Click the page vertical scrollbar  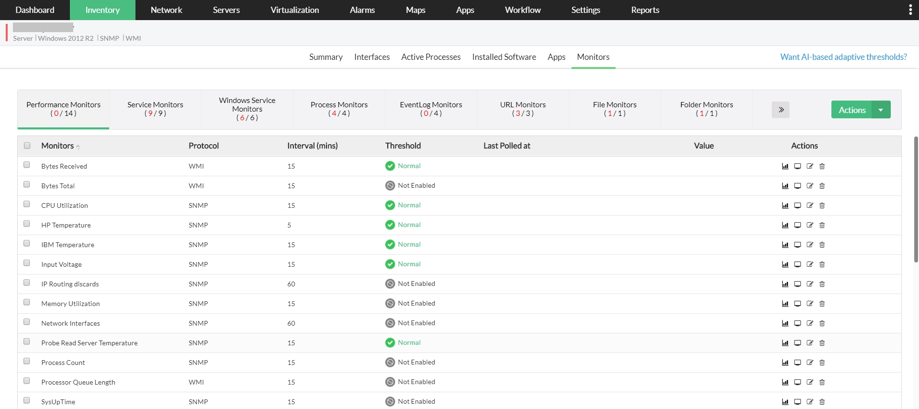tap(916, 199)
